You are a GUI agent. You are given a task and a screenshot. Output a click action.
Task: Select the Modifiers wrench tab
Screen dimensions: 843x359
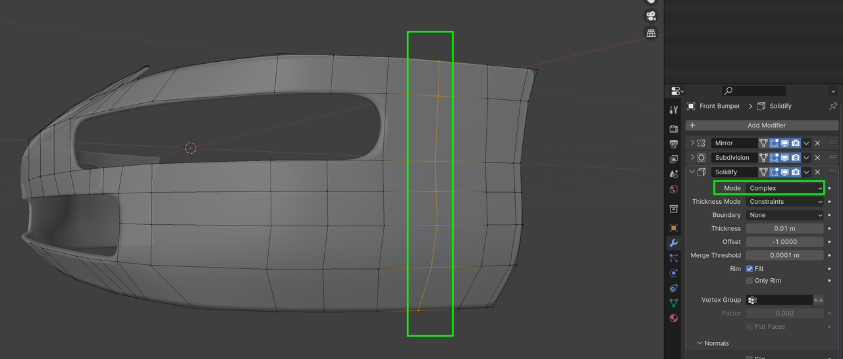click(673, 243)
